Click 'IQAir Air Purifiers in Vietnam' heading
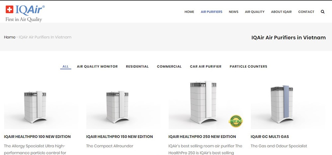This screenshot has height=155, width=332. pos(289,38)
